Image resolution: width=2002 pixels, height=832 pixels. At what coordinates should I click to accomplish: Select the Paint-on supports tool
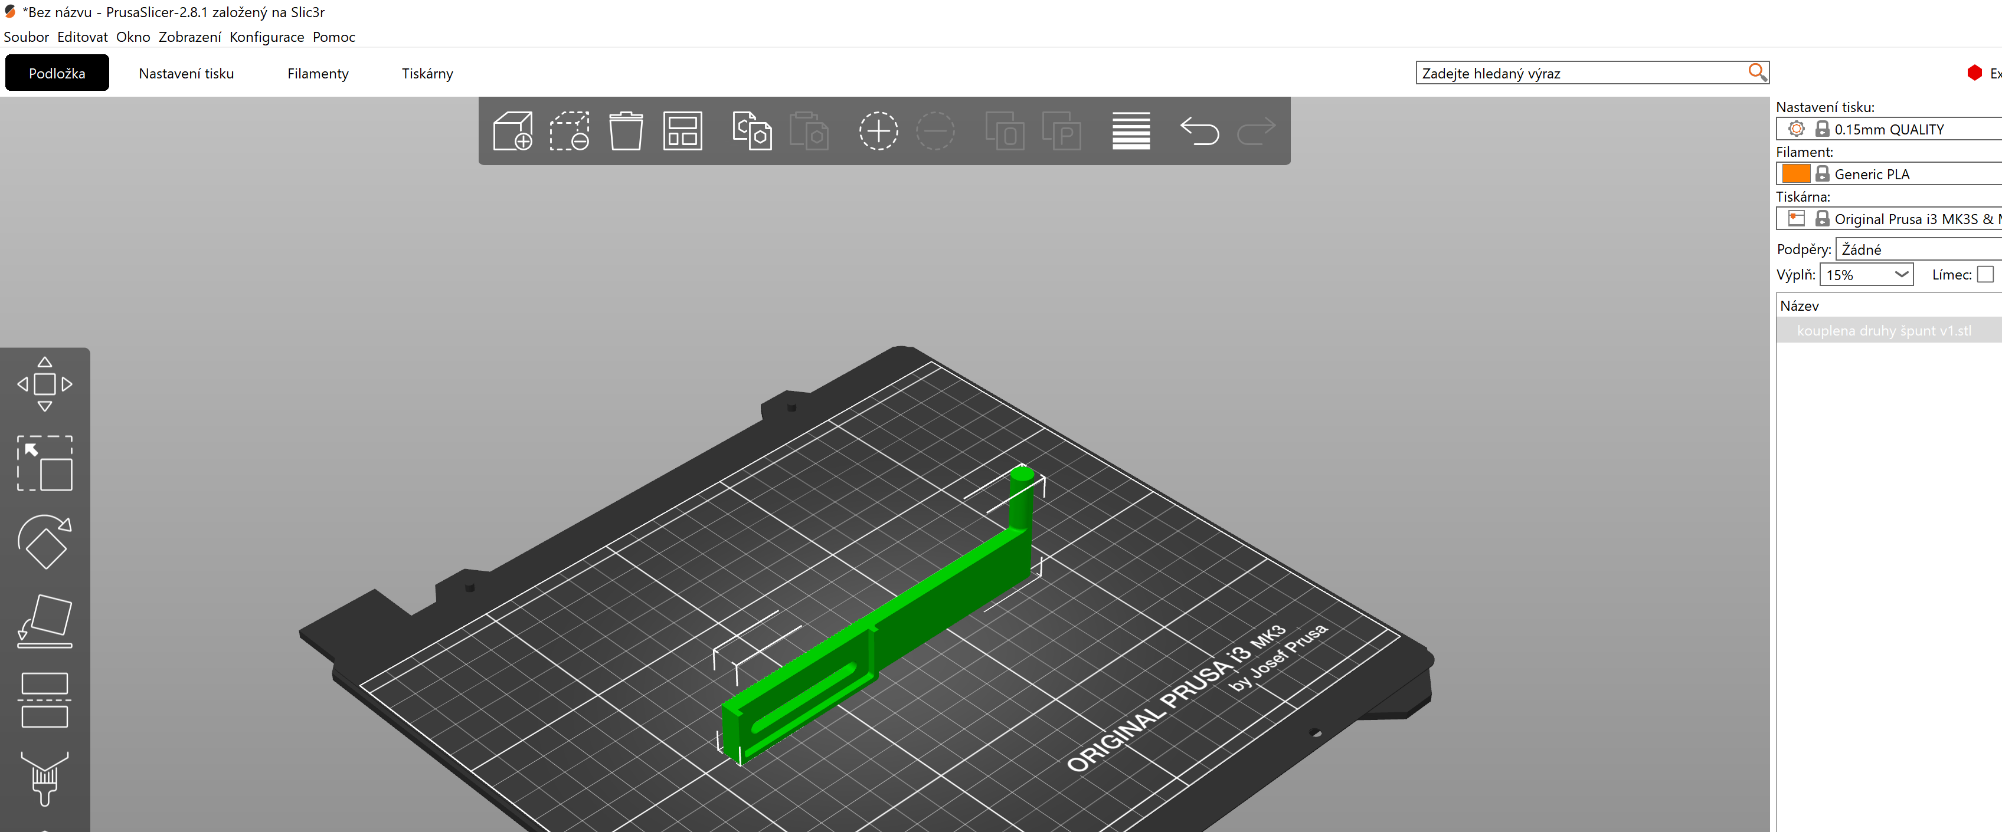[45, 778]
